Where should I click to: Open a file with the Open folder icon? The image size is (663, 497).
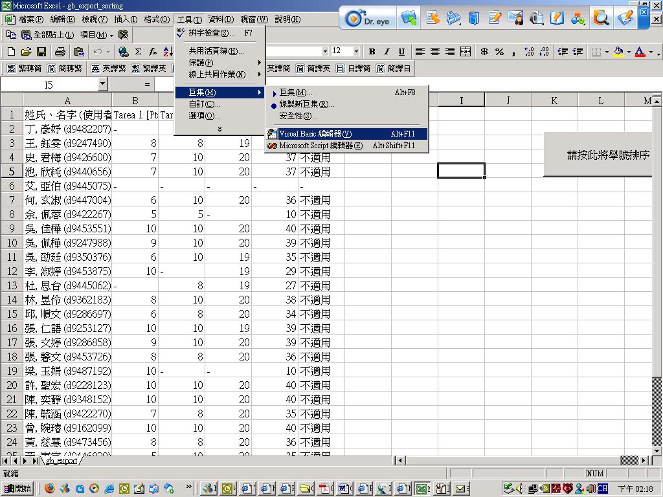(x=26, y=52)
